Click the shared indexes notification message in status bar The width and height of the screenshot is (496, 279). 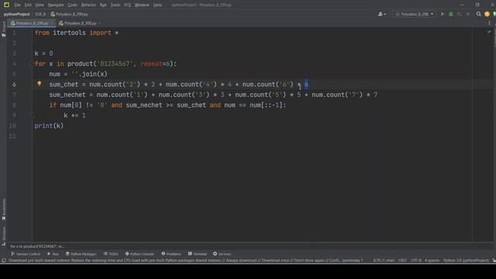(x=185, y=260)
